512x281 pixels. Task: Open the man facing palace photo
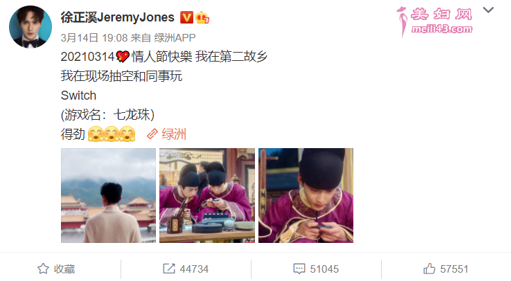point(108,195)
